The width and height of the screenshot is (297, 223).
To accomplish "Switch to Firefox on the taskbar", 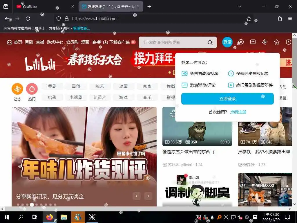I will click(49, 217).
